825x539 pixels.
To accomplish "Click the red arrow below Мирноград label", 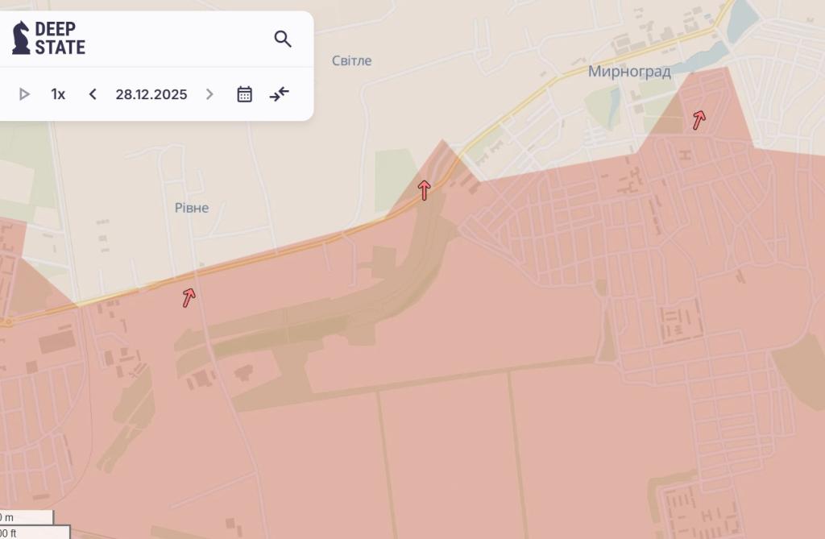I will coord(699,120).
